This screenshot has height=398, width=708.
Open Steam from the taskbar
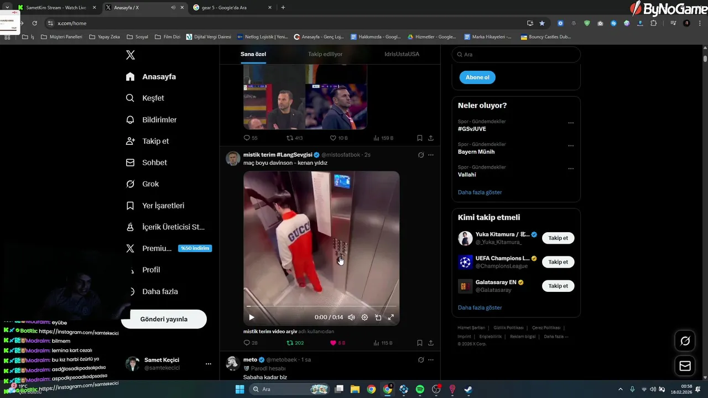(x=468, y=389)
